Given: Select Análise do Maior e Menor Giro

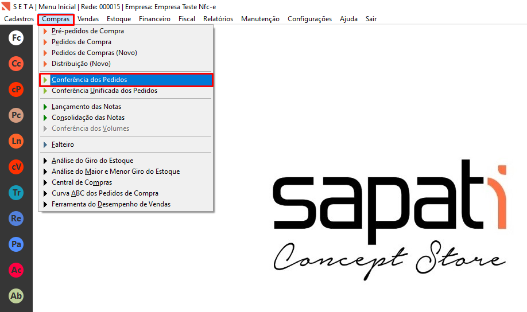Looking at the screenshot, I should (x=126, y=171).
